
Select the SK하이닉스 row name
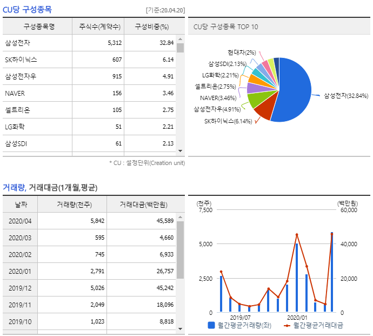[x=21, y=60]
